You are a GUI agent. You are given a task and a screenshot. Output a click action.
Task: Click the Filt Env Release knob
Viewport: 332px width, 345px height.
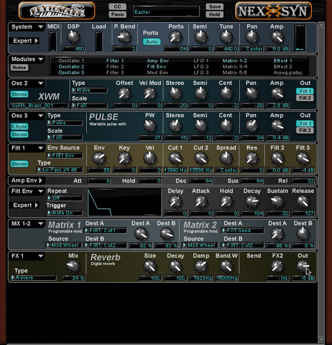pyautogui.click(x=303, y=202)
